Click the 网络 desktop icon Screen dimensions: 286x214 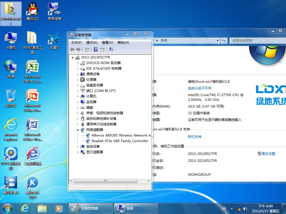[11, 69]
